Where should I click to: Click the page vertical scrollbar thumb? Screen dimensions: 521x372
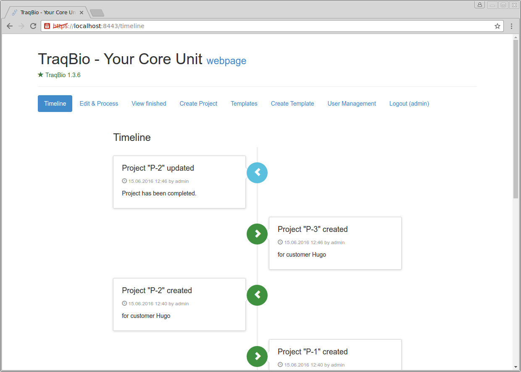coord(516,119)
